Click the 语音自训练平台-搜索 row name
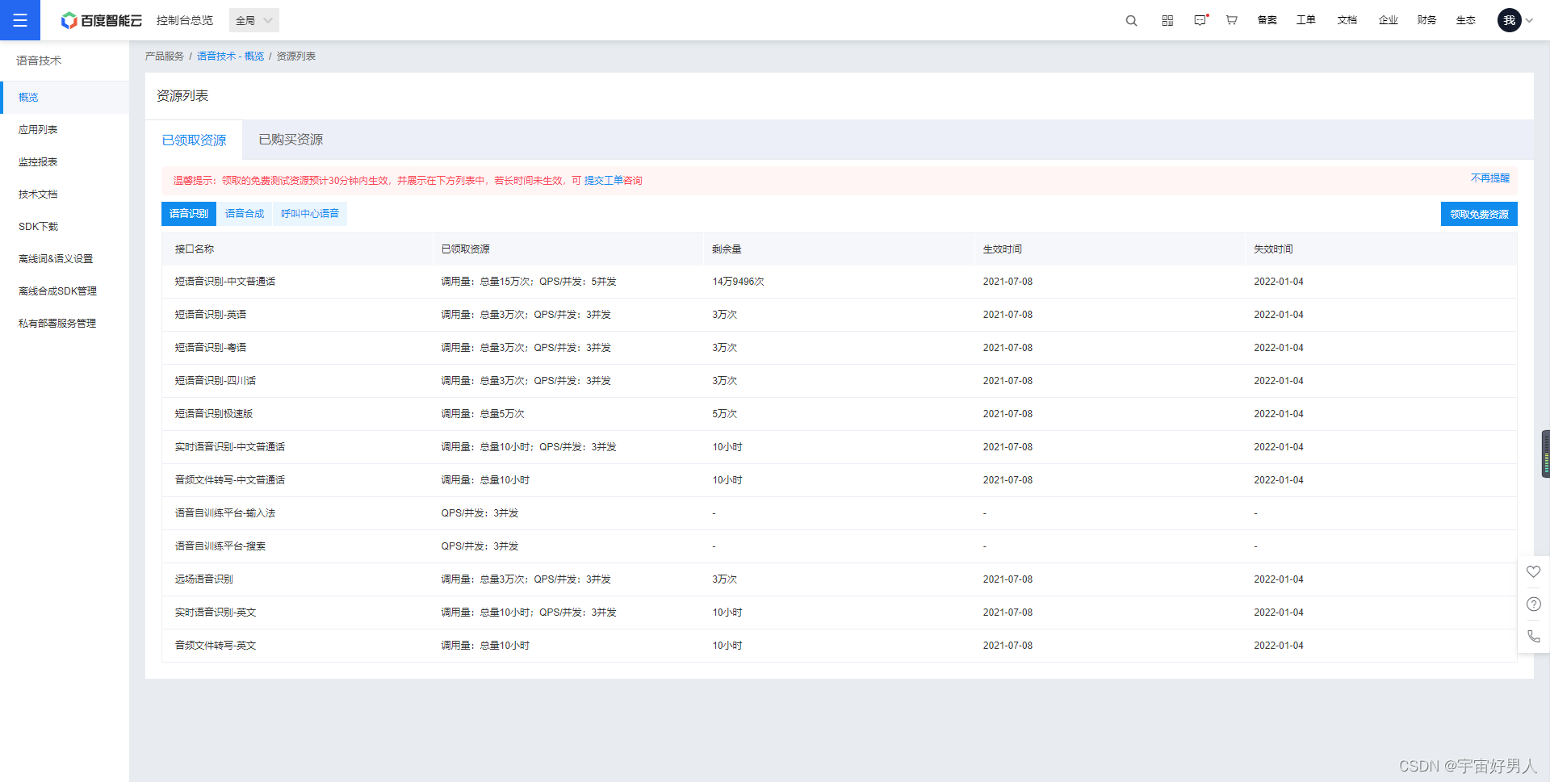The height and width of the screenshot is (782, 1550). coord(220,546)
